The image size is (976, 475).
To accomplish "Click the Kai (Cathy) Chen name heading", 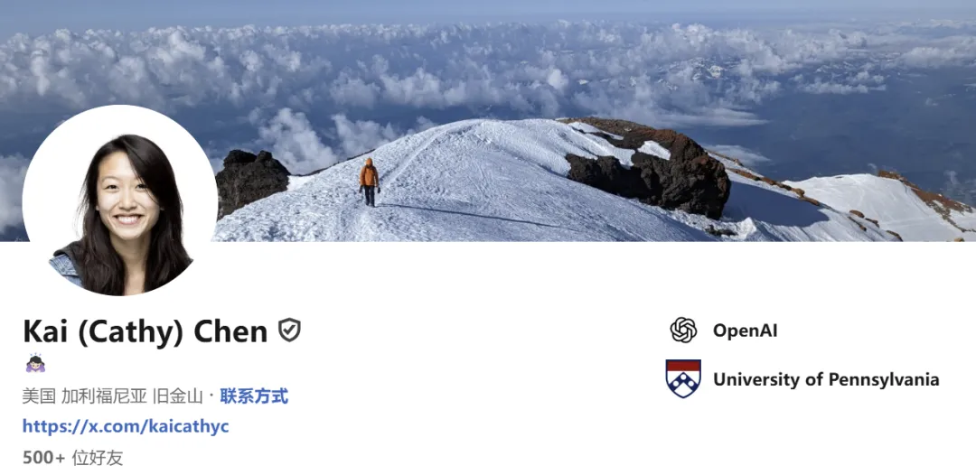I will (x=145, y=331).
